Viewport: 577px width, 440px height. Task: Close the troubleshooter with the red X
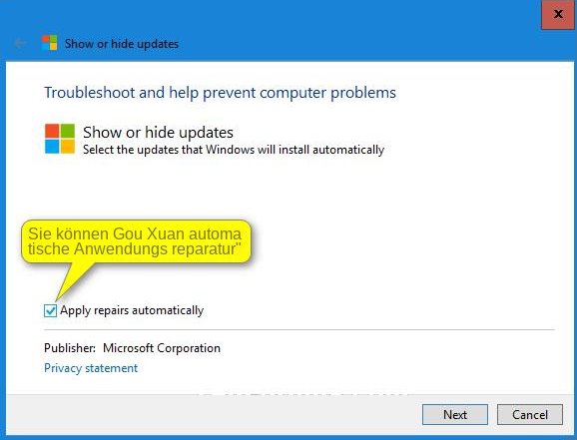pyautogui.click(x=558, y=14)
